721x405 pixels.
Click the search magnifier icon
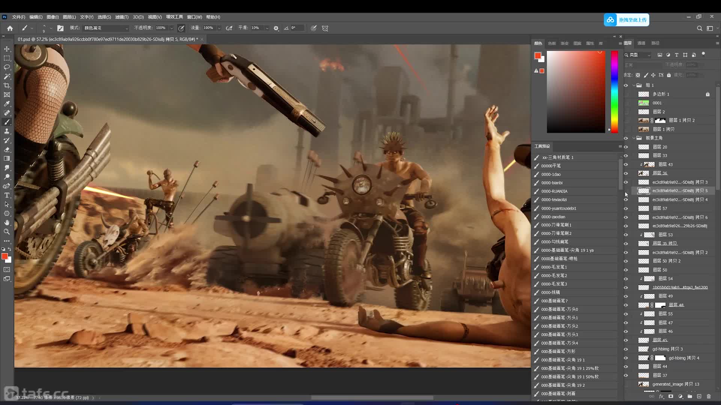pos(699,28)
